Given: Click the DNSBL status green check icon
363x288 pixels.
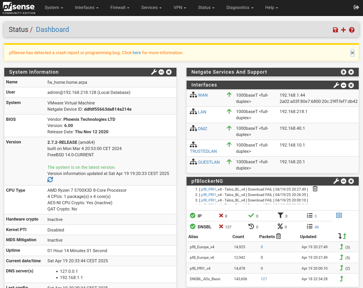Looking at the screenshot, I should (x=193, y=226).
